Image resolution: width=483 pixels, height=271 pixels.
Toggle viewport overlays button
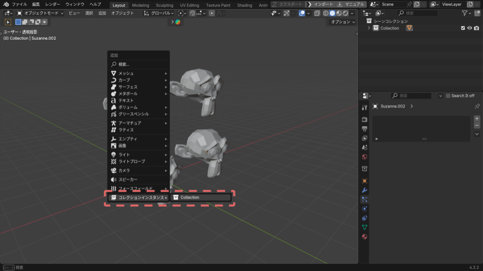pyautogui.click(x=301, y=13)
